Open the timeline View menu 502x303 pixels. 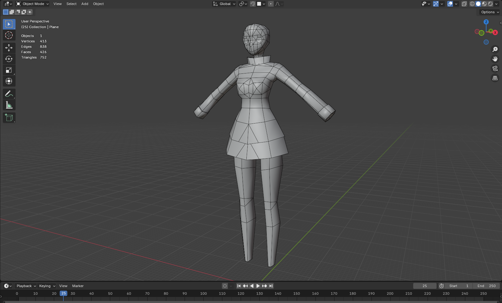pyautogui.click(x=63, y=286)
